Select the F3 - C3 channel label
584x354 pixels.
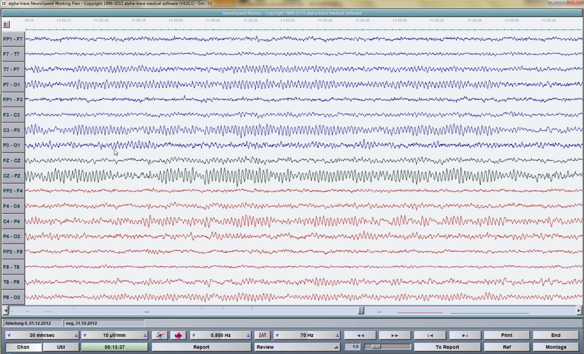click(x=13, y=114)
